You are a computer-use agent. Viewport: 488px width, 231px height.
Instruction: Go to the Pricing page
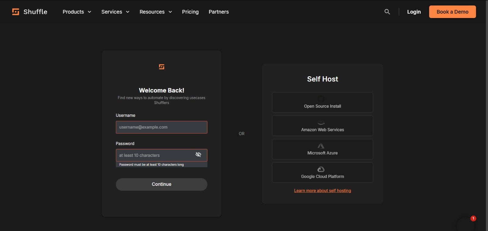pos(190,12)
